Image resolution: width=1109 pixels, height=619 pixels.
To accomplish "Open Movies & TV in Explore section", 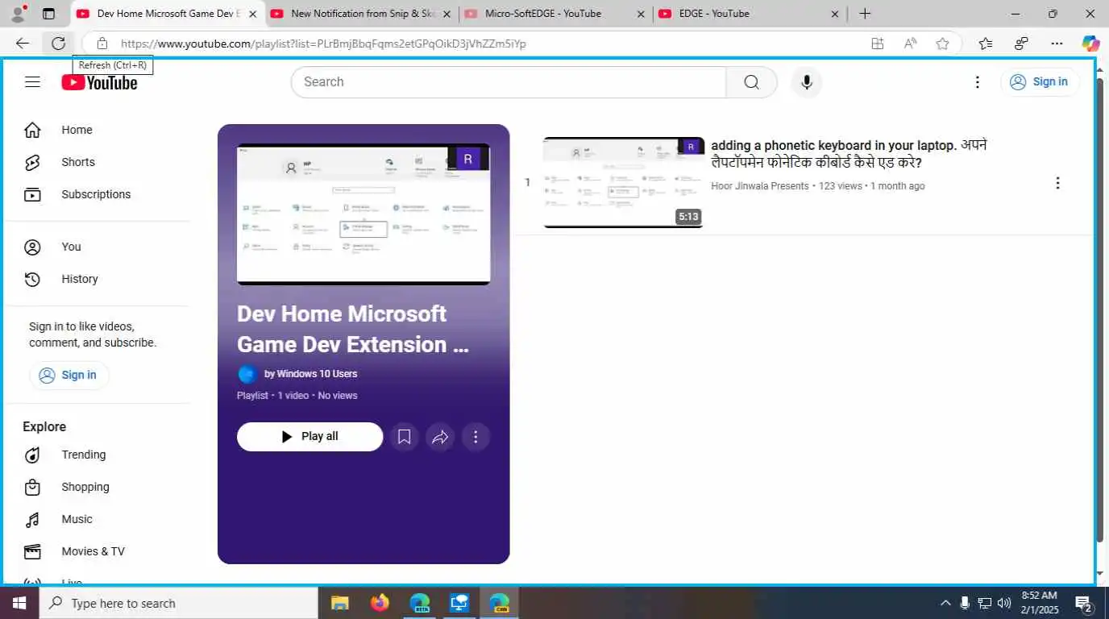I will [93, 551].
